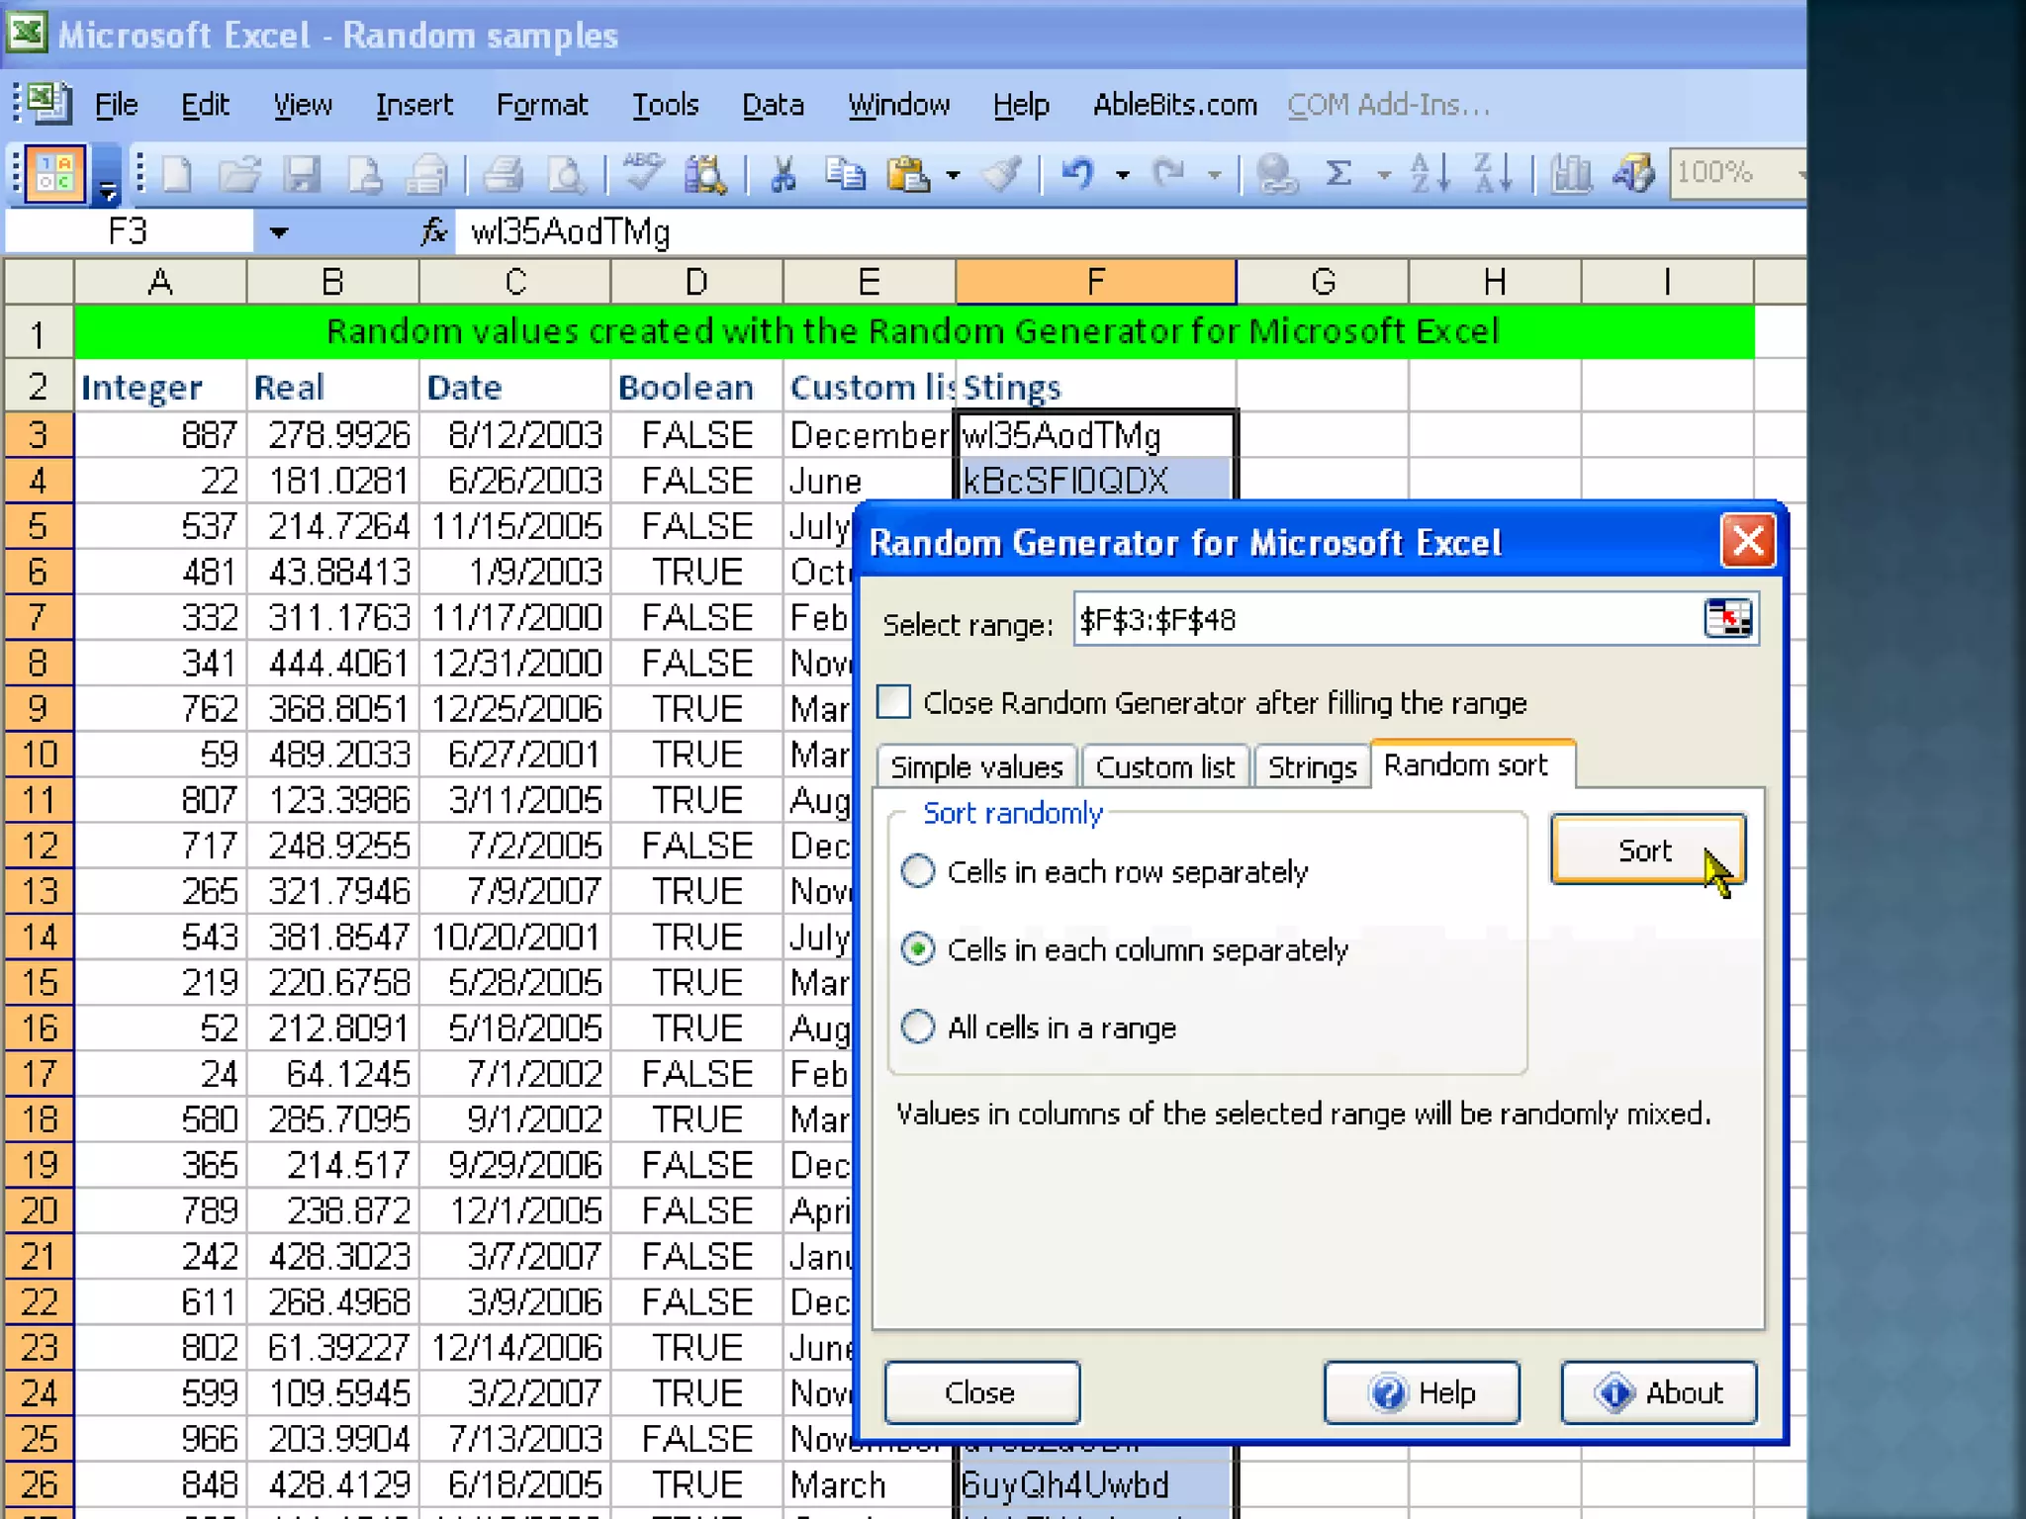This screenshot has width=2026, height=1519.
Task: Select Cells in each row separately
Action: pos(918,871)
